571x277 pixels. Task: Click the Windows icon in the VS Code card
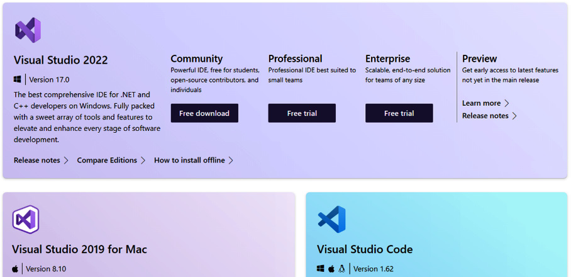[x=321, y=269]
